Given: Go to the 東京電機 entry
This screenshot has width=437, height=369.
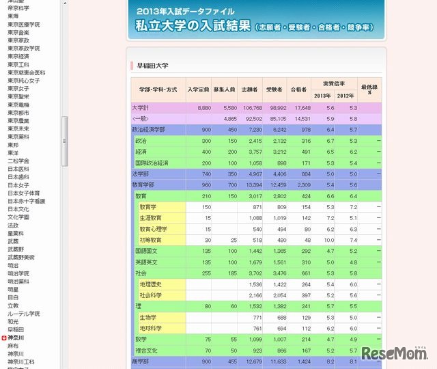Looking at the screenshot, I should pyautogui.click(x=18, y=105).
